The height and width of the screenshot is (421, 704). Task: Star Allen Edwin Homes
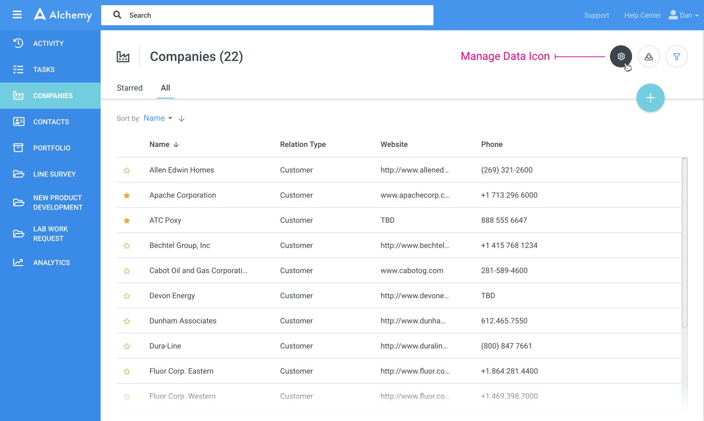point(127,170)
